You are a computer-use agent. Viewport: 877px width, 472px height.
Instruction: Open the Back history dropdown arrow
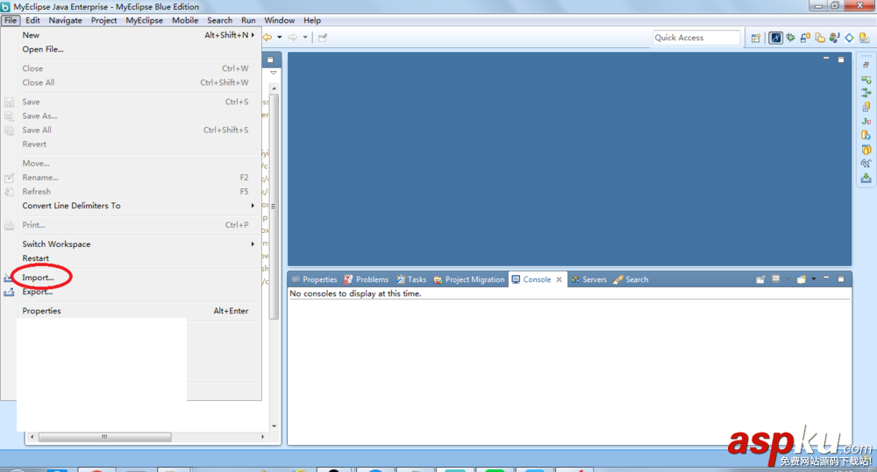tap(279, 38)
